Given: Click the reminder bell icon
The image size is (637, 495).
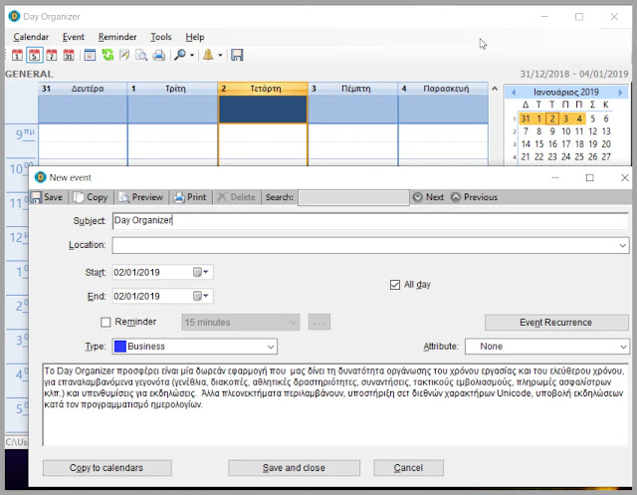Looking at the screenshot, I should [x=208, y=55].
